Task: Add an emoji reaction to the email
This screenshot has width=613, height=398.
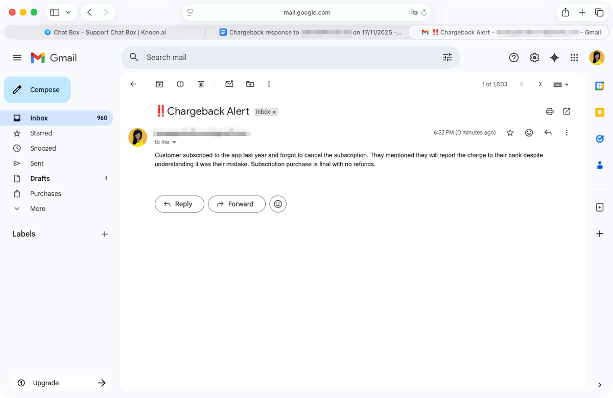Action: (529, 132)
